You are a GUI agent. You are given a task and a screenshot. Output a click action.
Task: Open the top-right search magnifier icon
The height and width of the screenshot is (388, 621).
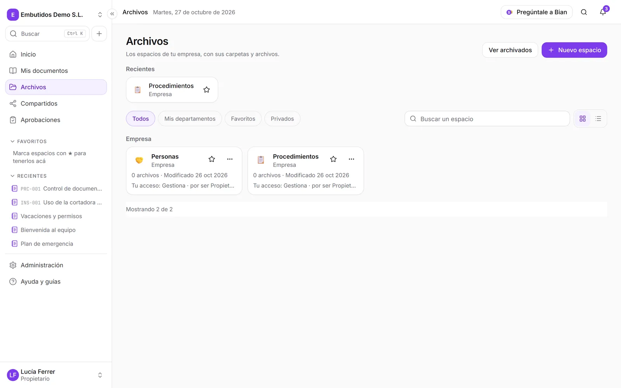coord(584,12)
